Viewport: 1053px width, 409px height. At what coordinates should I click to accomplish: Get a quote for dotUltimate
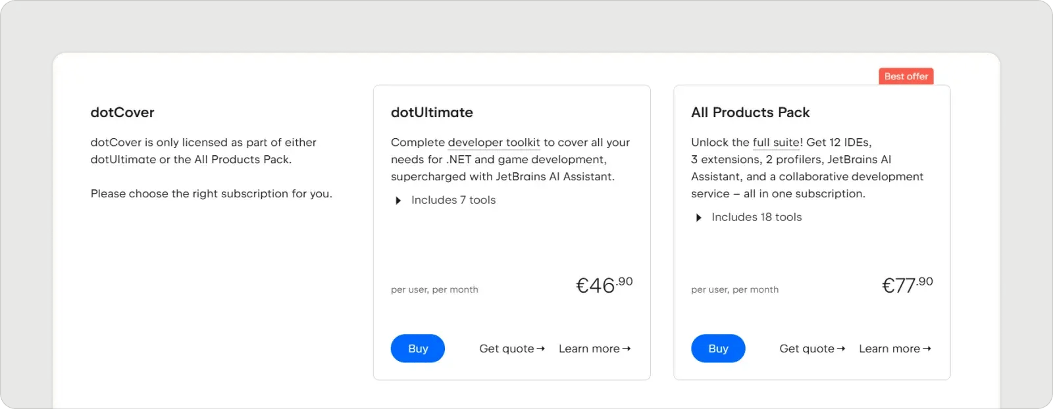coord(507,349)
